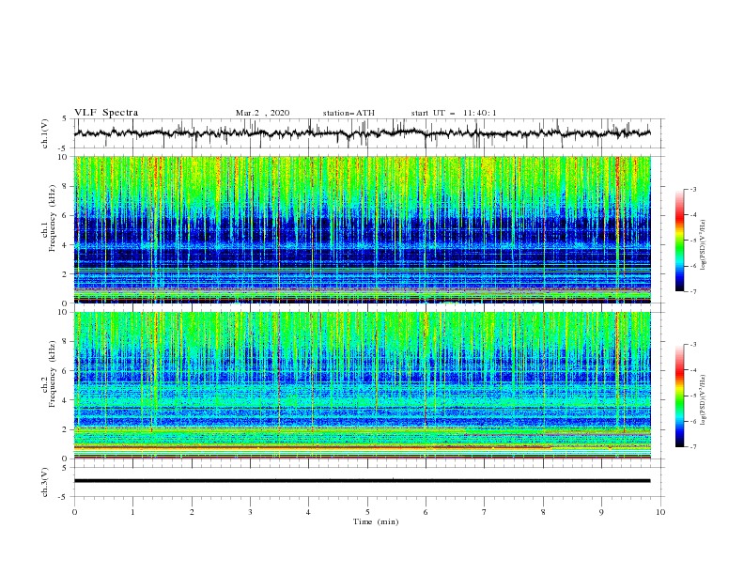Click the flat ch.3 voltage trace
The width and height of the screenshot is (744, 575).
tap(362, 481)
